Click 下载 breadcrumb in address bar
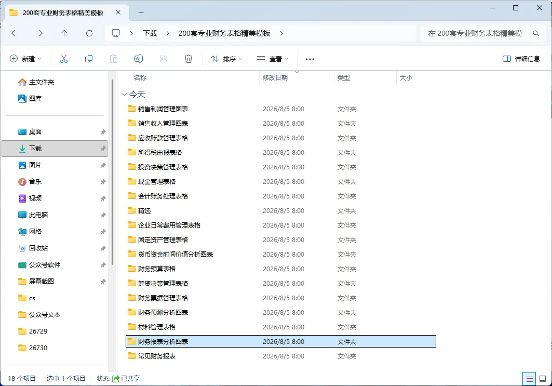The height and width of the screenshot is (386, 552). pos(150,33)
